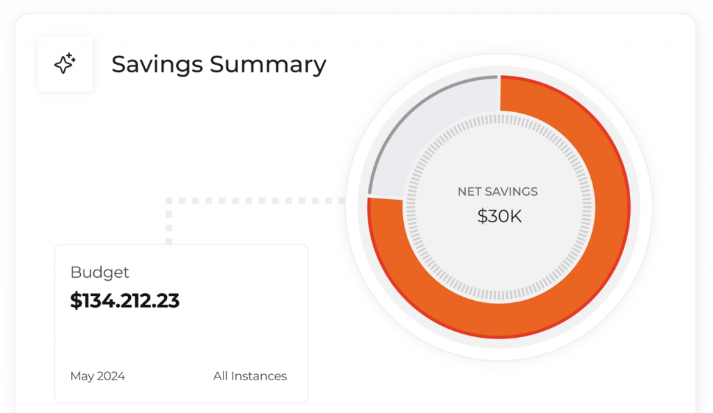The image size is (713, 413).
Task: Click the tick-mark dial ring
Action: (499, 119)
